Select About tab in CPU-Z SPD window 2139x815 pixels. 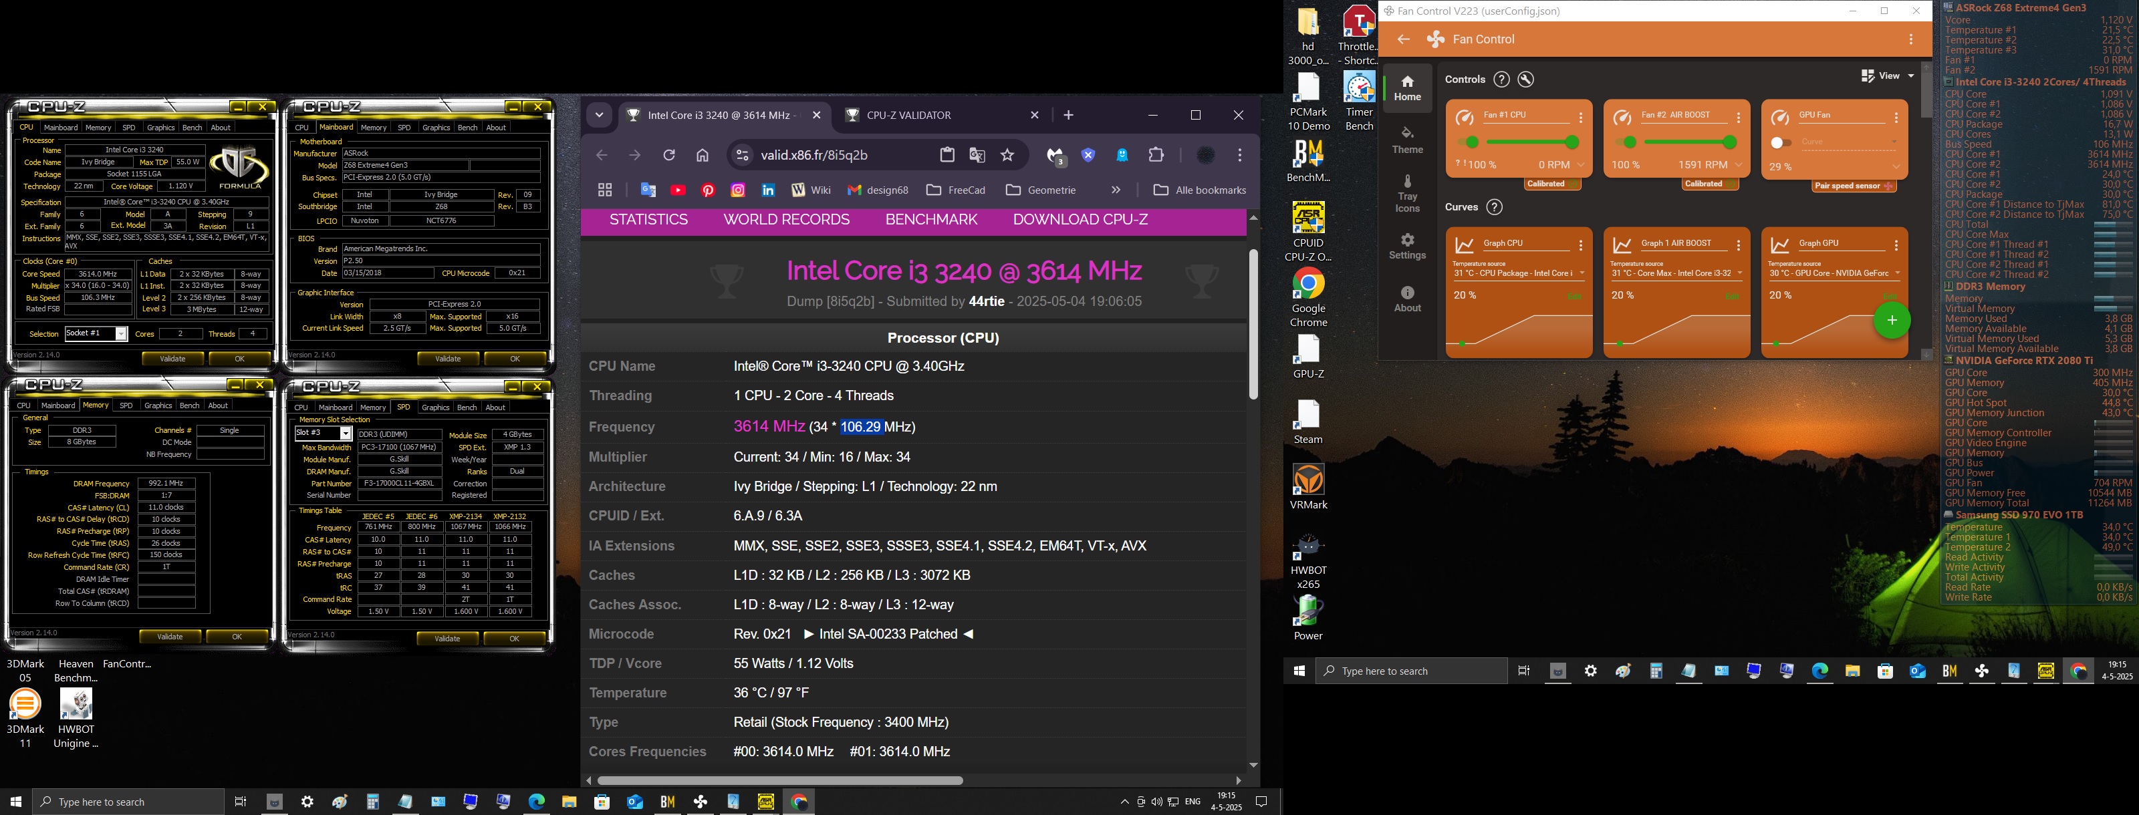[x=495, y=407]
